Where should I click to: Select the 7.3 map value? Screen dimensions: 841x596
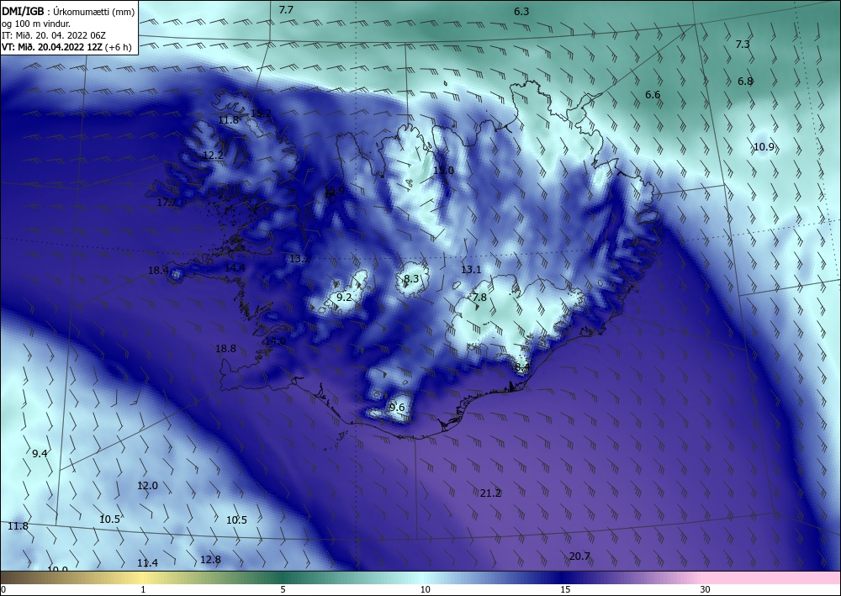[743, 44]
